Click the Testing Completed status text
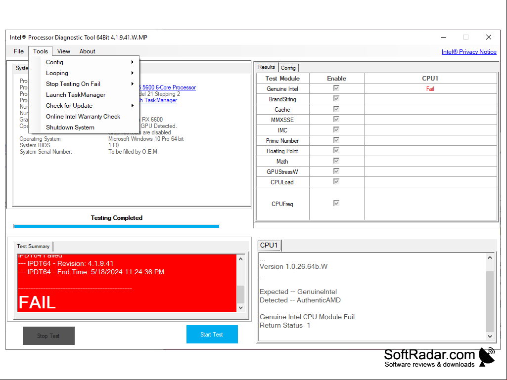507x380 pixels. (116, 218)
